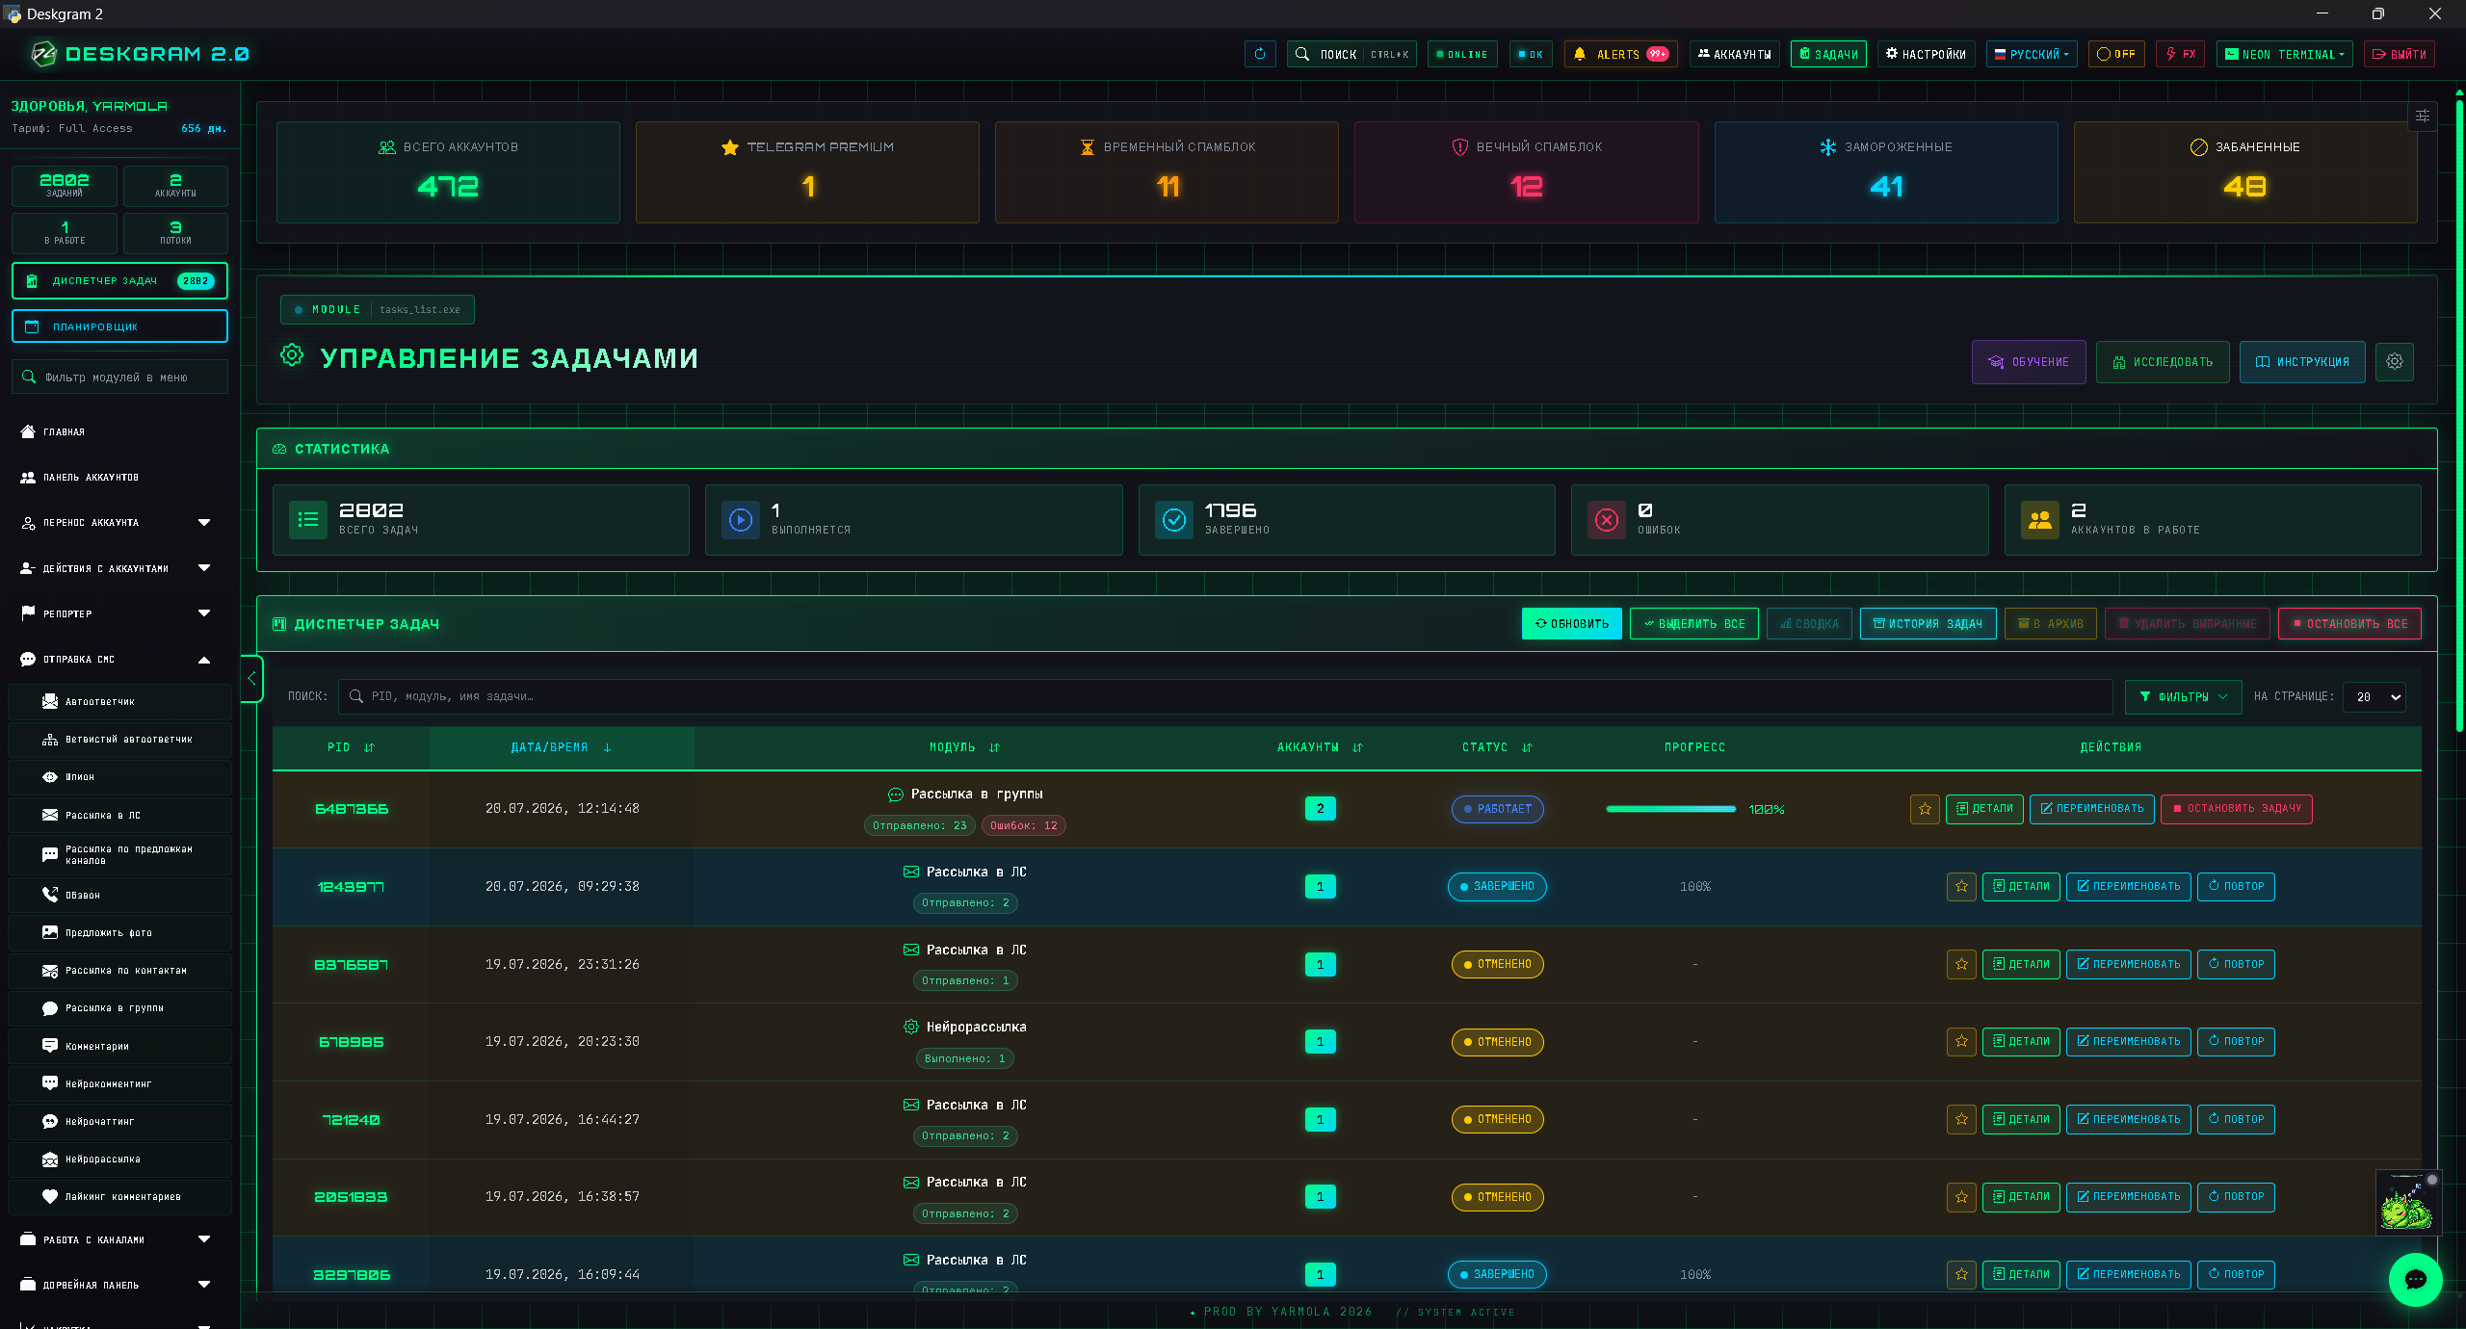This screenshot has height=1329, width=2466.
Task: Toggle the FX effects button
Action: coord(2180,54)
